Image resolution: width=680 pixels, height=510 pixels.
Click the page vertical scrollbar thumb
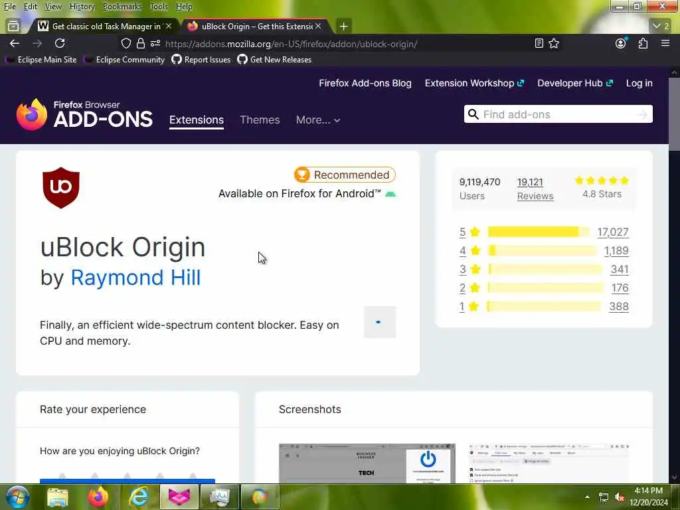(674, 114)
